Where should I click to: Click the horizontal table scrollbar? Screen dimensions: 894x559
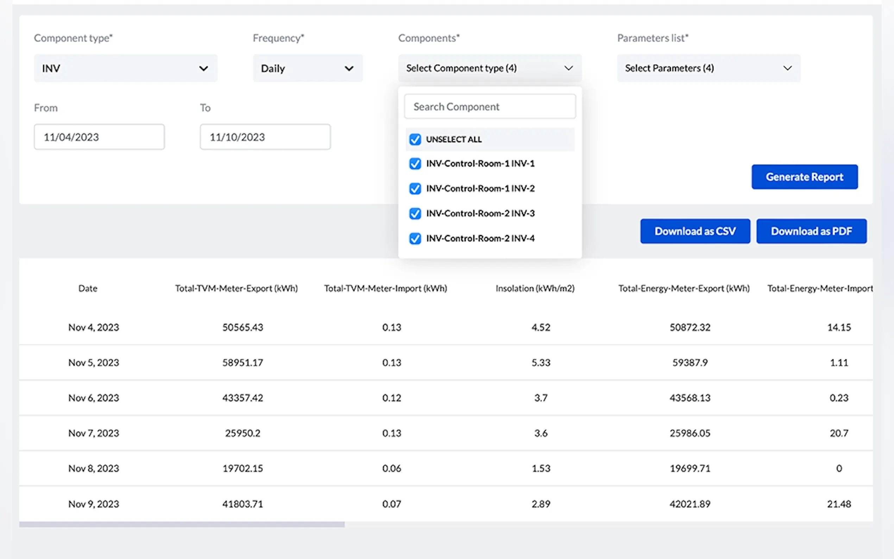click(x=182, y=524)
